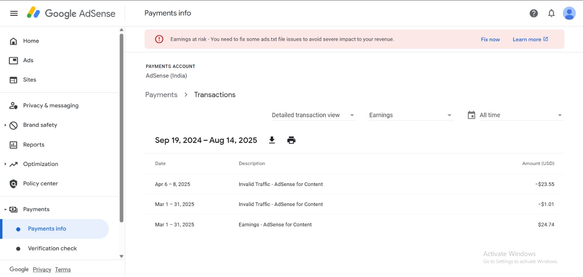Open the Privacy footer link
Viewport: 583px width, 277px height.
pyautogui.click(x=42, y=269)
